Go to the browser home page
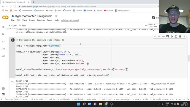190x107 pixels. pos(15,7)
